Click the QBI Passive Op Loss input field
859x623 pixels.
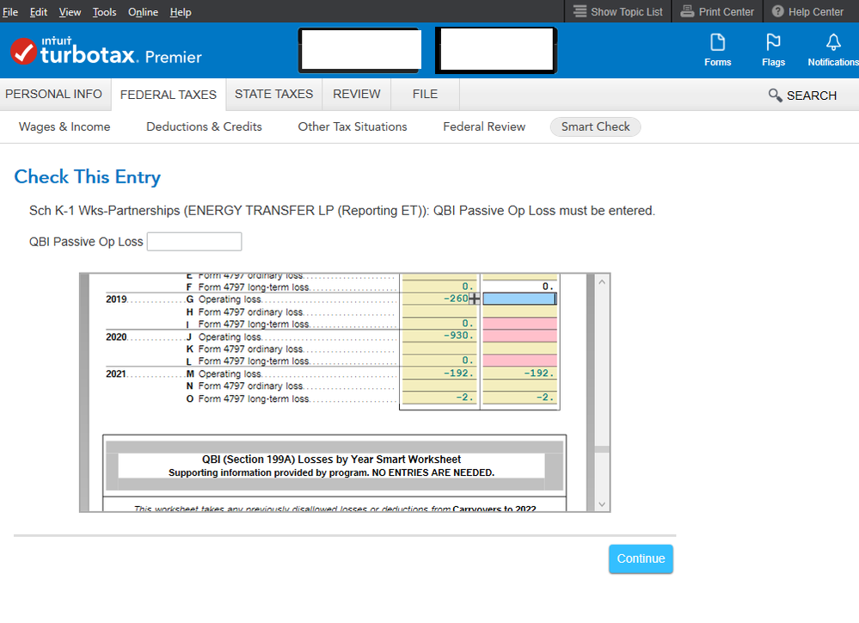point(194,242)
